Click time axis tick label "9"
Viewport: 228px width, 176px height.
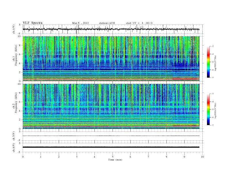[184, 157]
